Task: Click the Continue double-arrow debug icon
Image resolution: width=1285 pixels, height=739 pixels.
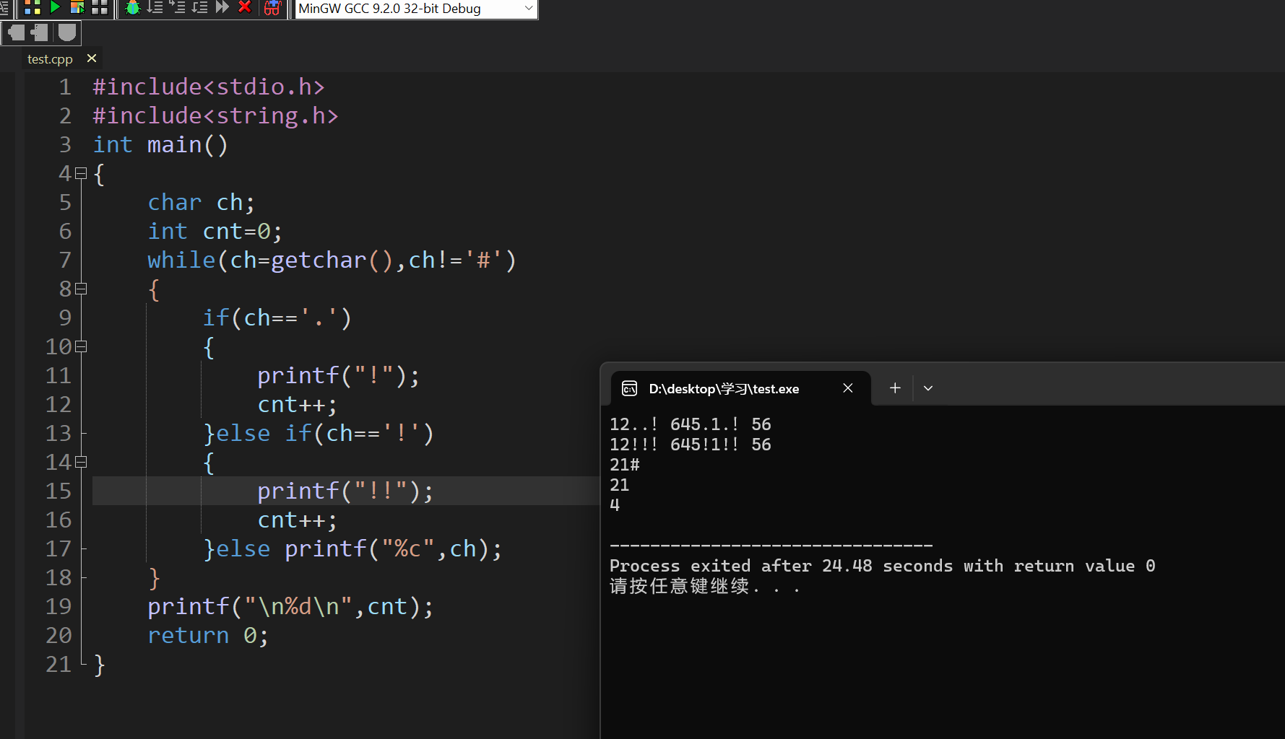Action: click(x=222, y=8)
